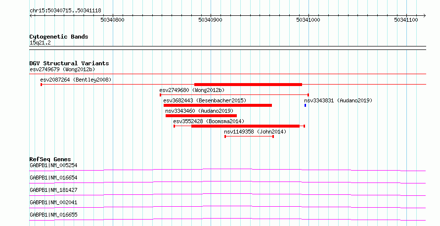Open transcript GABPB1|NM_016655
The height and width of the screenshot is (226, 440).
(x=53, y=215)
